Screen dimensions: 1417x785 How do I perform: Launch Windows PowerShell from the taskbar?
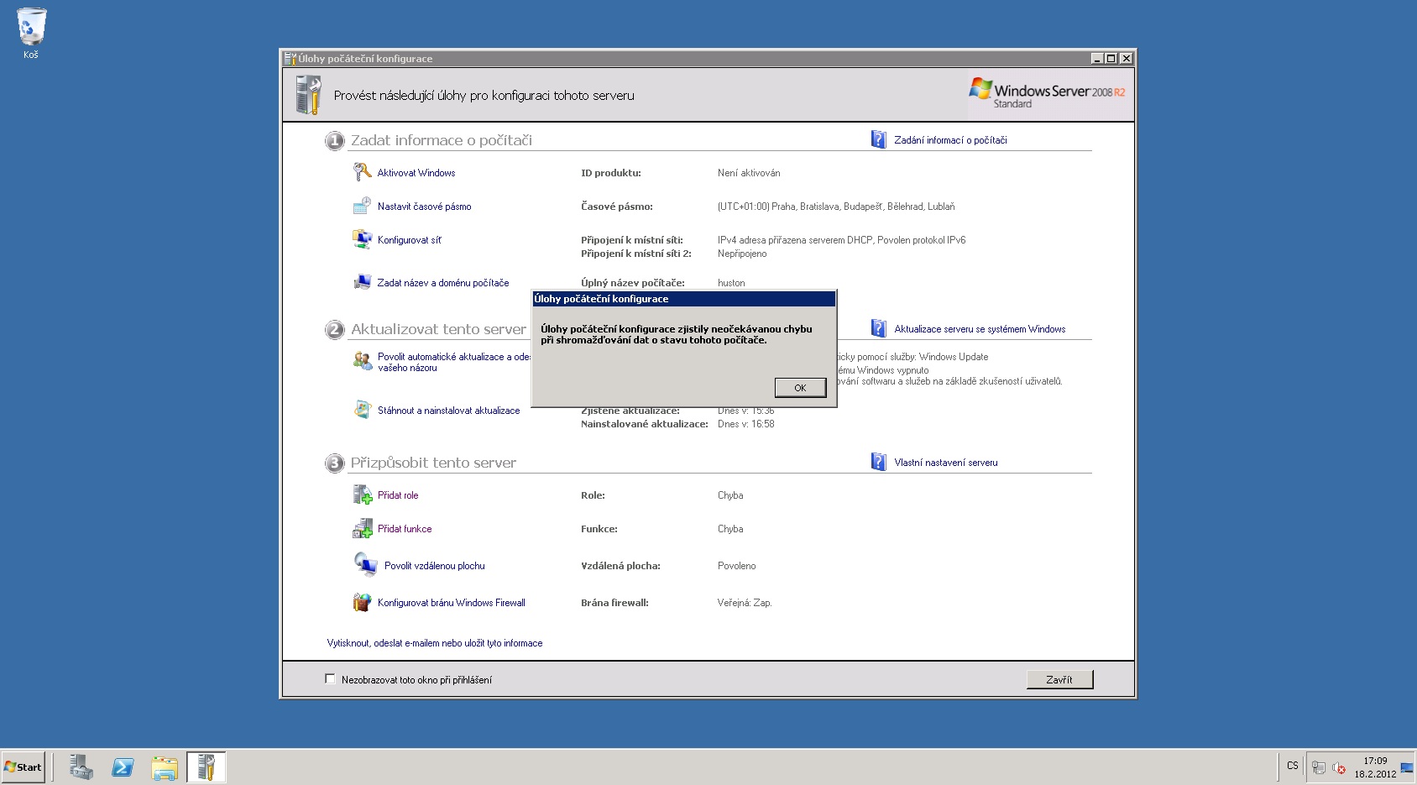tap(123, 767)
